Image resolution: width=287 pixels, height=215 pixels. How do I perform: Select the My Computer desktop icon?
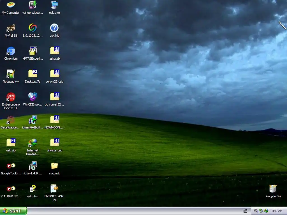click(11, 5)
